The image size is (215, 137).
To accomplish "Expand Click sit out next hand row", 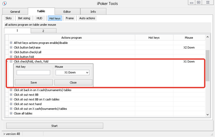I will (11, 104).
